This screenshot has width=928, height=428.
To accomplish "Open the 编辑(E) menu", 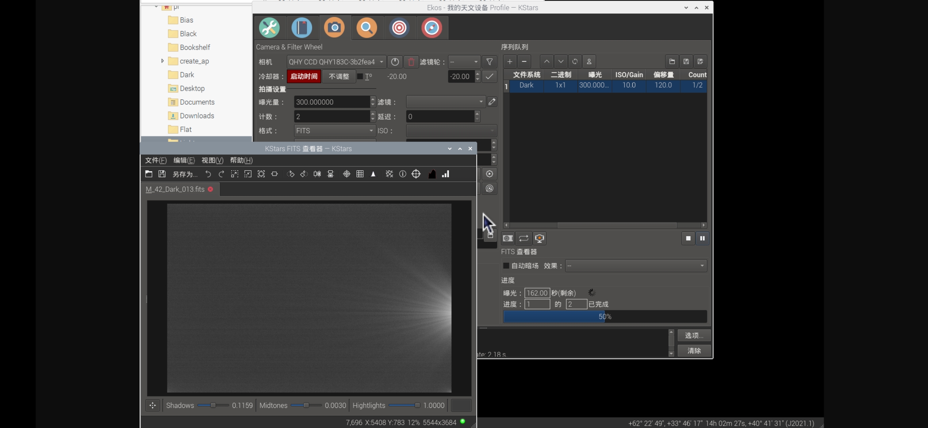I will [x=184, y=160].
